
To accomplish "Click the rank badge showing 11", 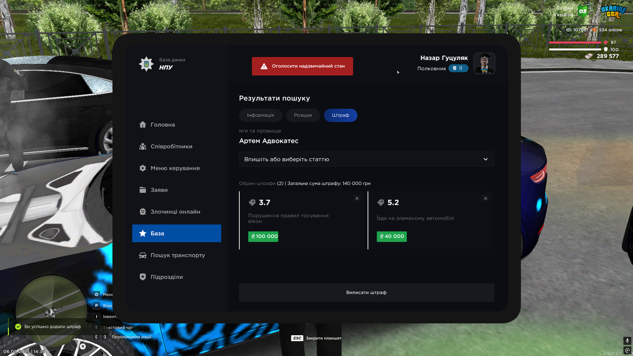I will click(x=458, y=68).
